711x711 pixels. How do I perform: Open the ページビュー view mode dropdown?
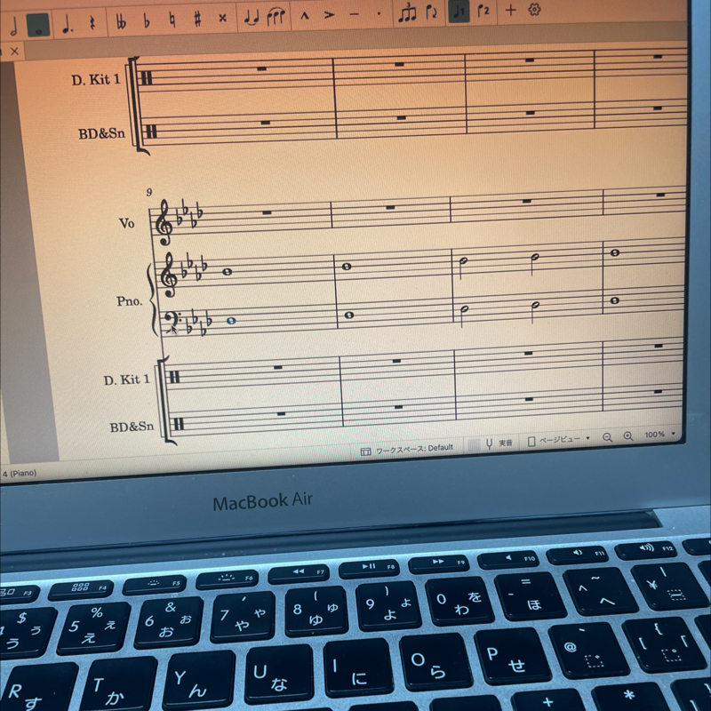point(560,439)
